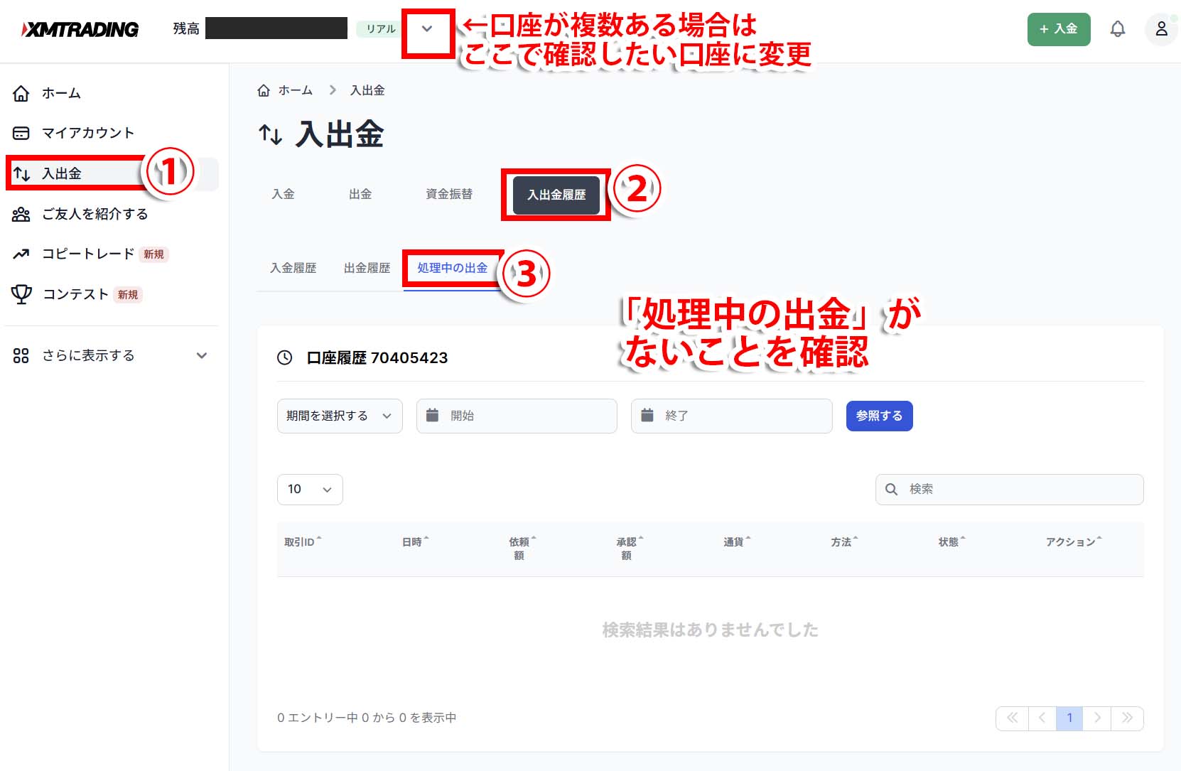Switch to the 出金 tab
1181x771 pixels.
tap(360, 194)
